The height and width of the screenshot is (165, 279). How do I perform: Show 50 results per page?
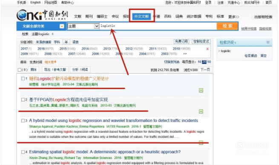point(209,62)
